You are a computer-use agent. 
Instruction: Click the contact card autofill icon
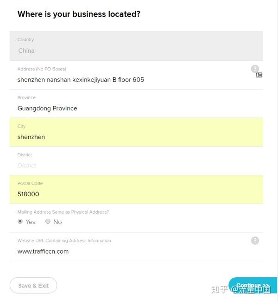pos(259,75)
